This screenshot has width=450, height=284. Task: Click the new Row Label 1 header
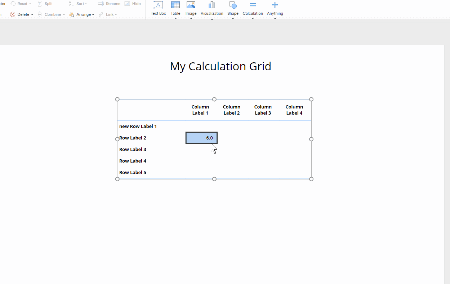click(x=138, y=127)
